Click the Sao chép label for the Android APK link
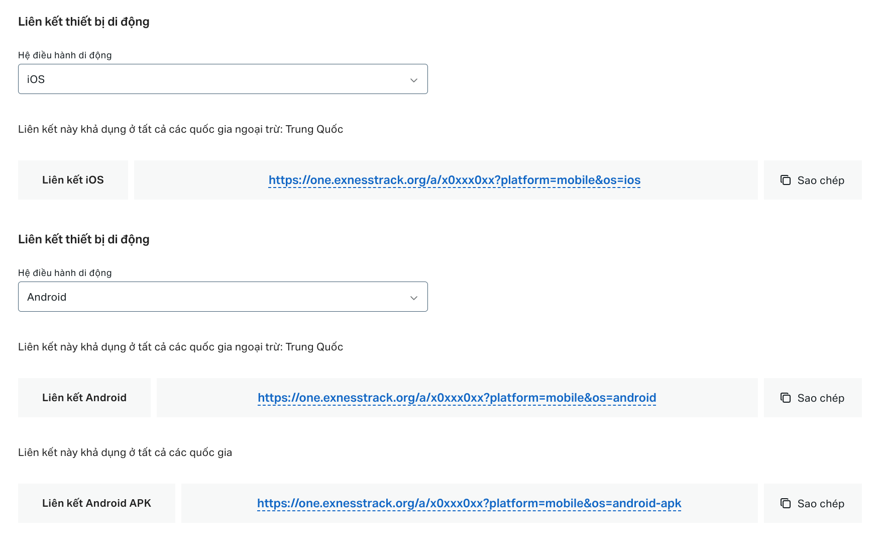The width and height of the screenshot is (879, 553). click(x=821, y=504)
